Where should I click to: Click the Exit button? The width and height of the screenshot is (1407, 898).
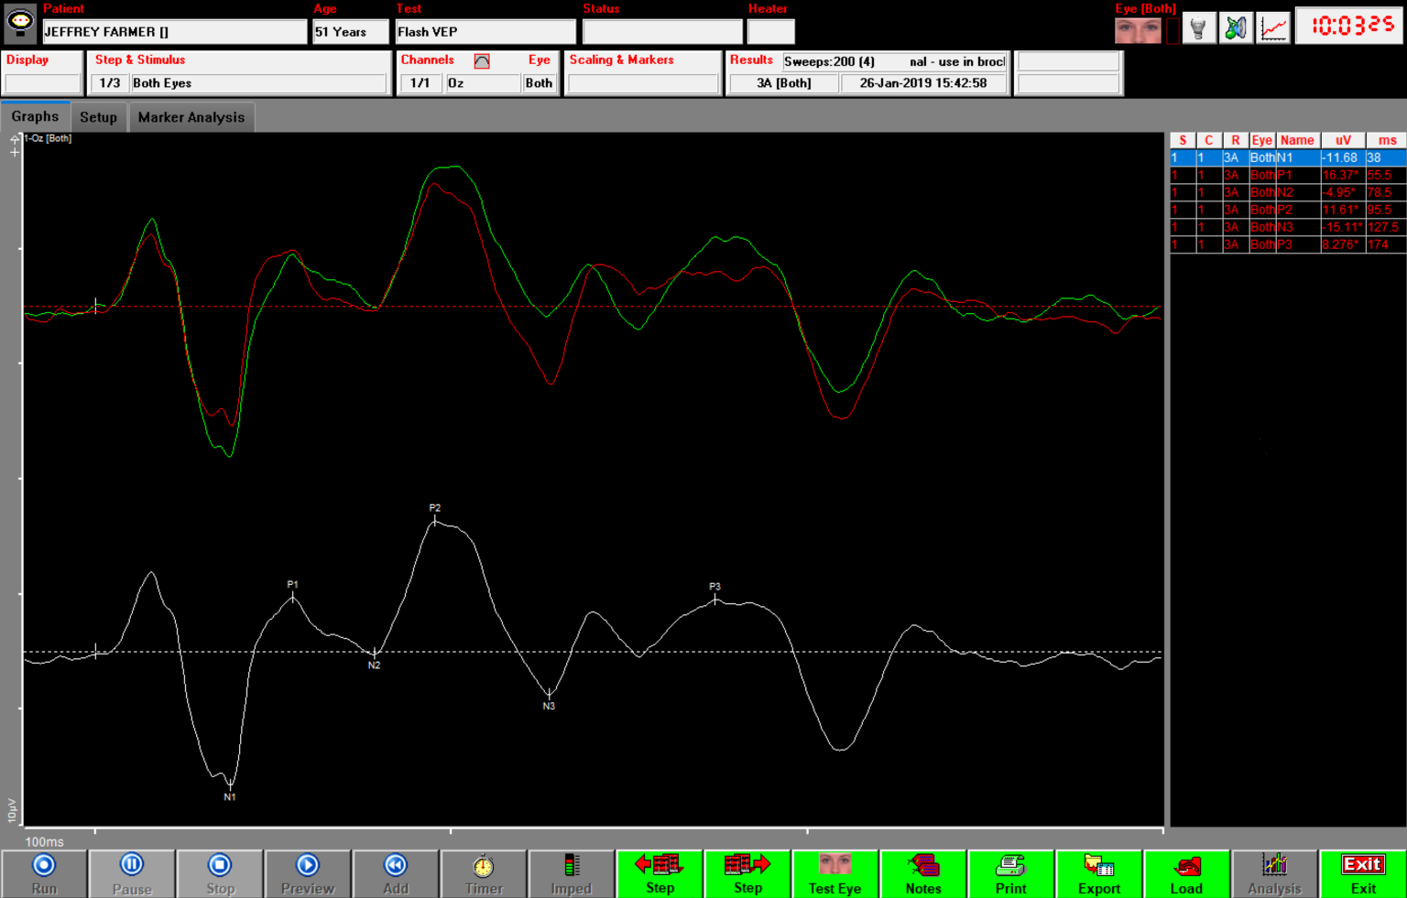(1362, 871)
